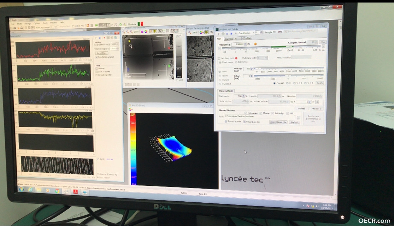Screen dimensions: 394x226
Task: Open the Settings menu in Koala
Action: point(28,24)
